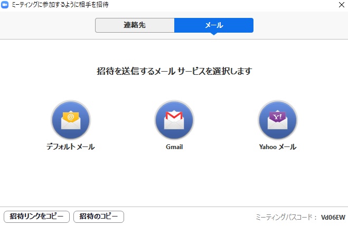Click the ミーティングパスコード label
Screen dimensions: 348x226
click(286, 217)
